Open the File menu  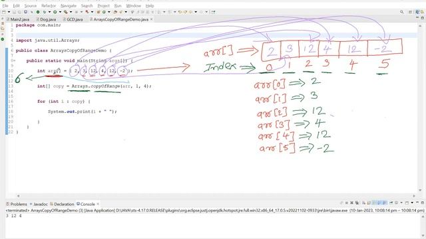5,5
